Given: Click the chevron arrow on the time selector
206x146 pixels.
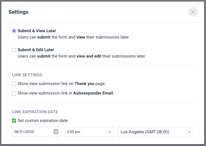Looking at the screenshot, I should tap(110, 132).
